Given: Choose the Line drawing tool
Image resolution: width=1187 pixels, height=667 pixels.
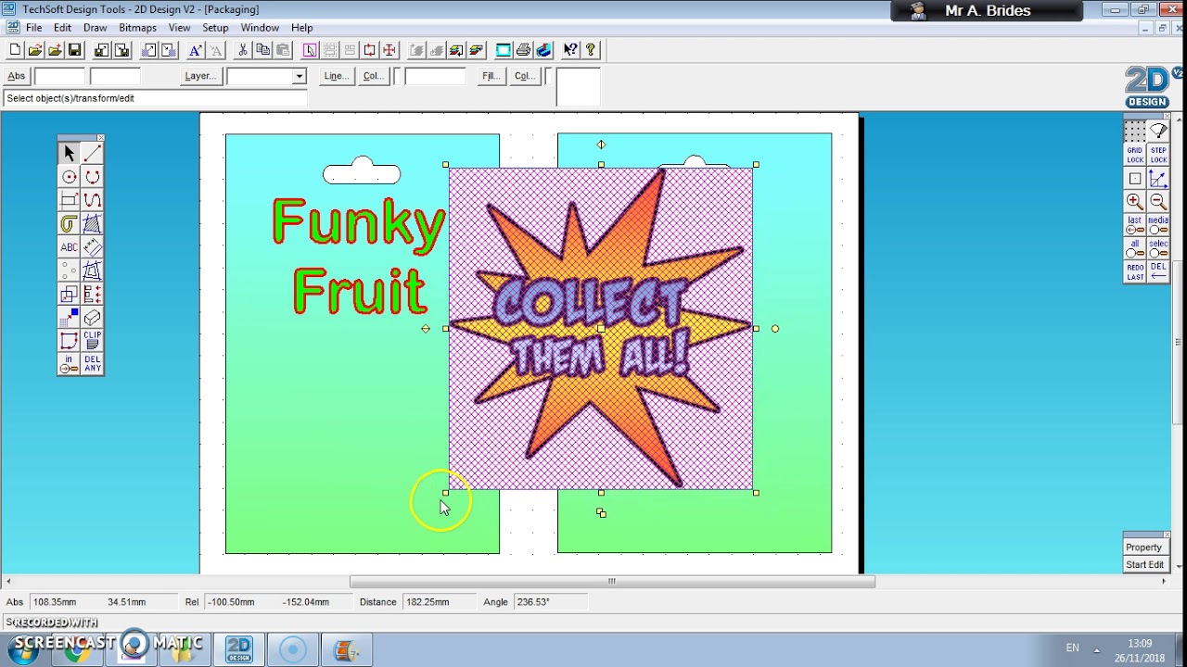Looking at the screenshot, I should point(92,154).
